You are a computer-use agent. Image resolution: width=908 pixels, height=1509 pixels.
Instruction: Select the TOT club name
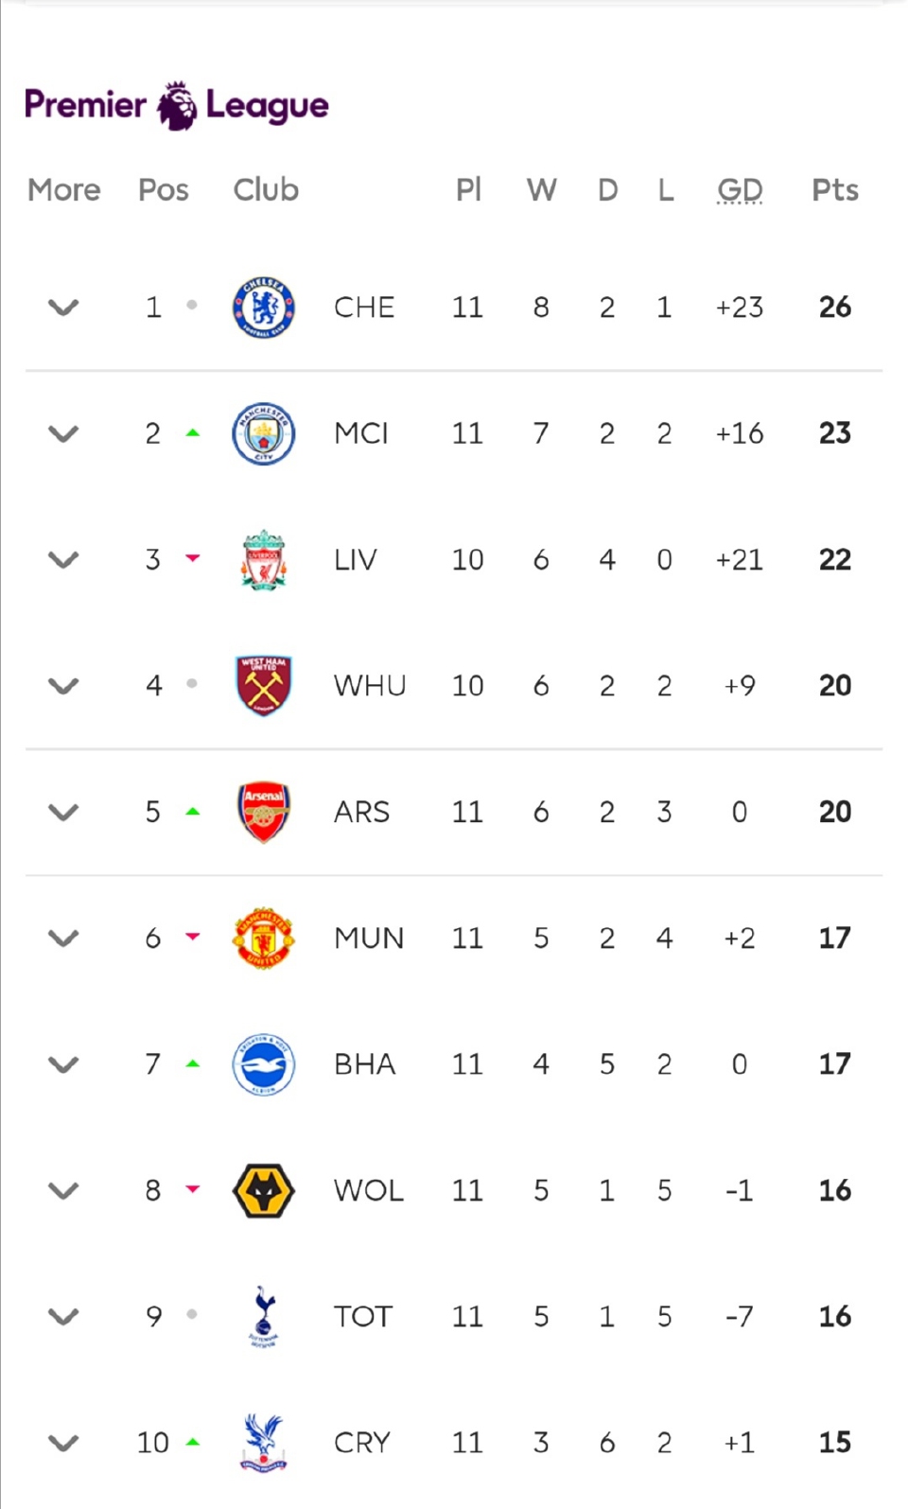point(362,1316)
